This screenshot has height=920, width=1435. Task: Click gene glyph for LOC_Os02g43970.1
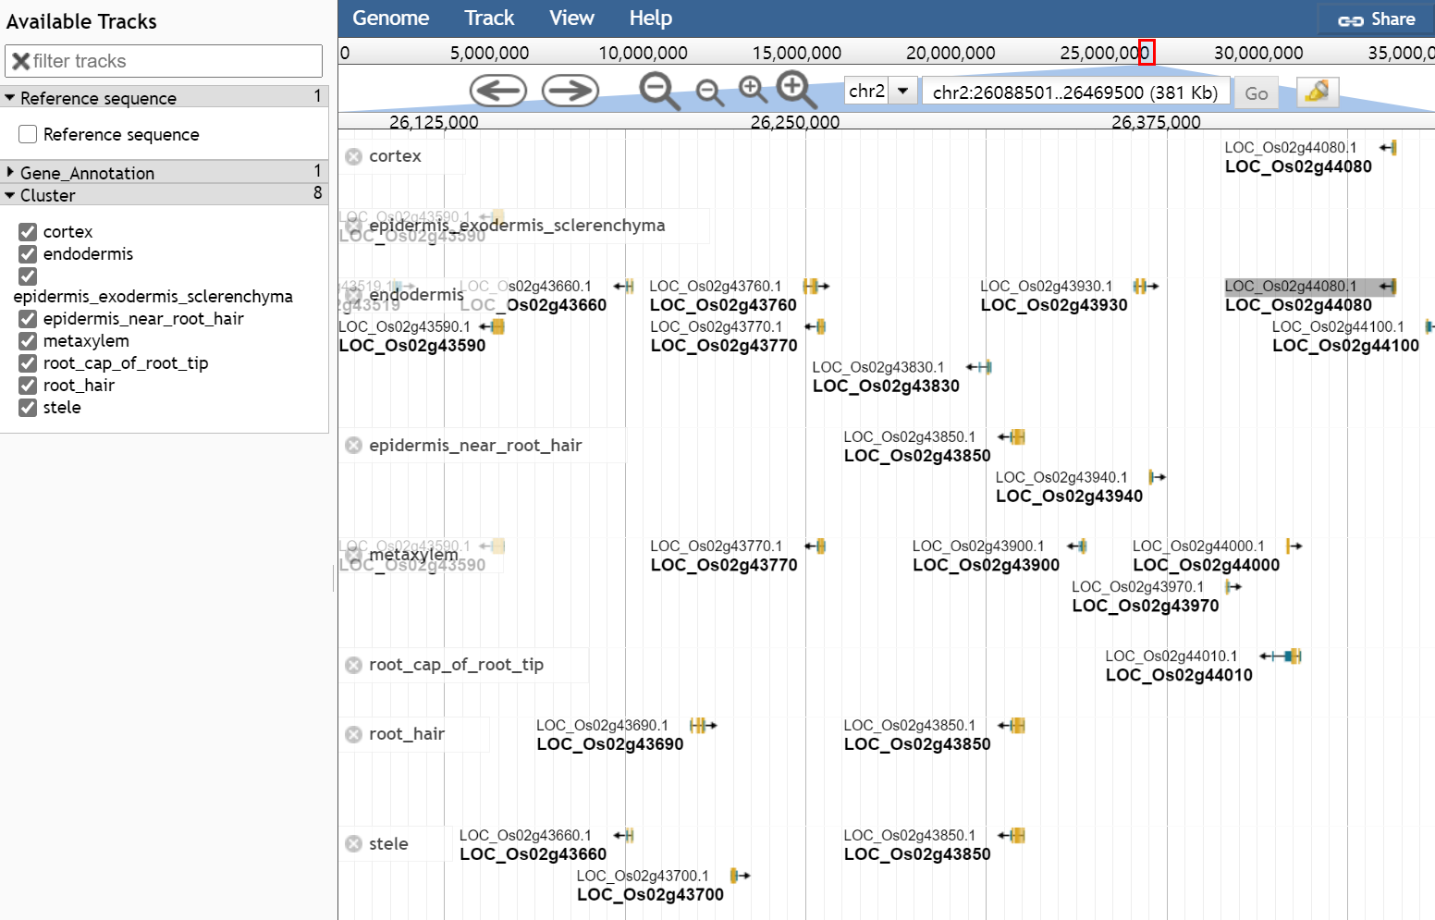[x=1233, y=587]
